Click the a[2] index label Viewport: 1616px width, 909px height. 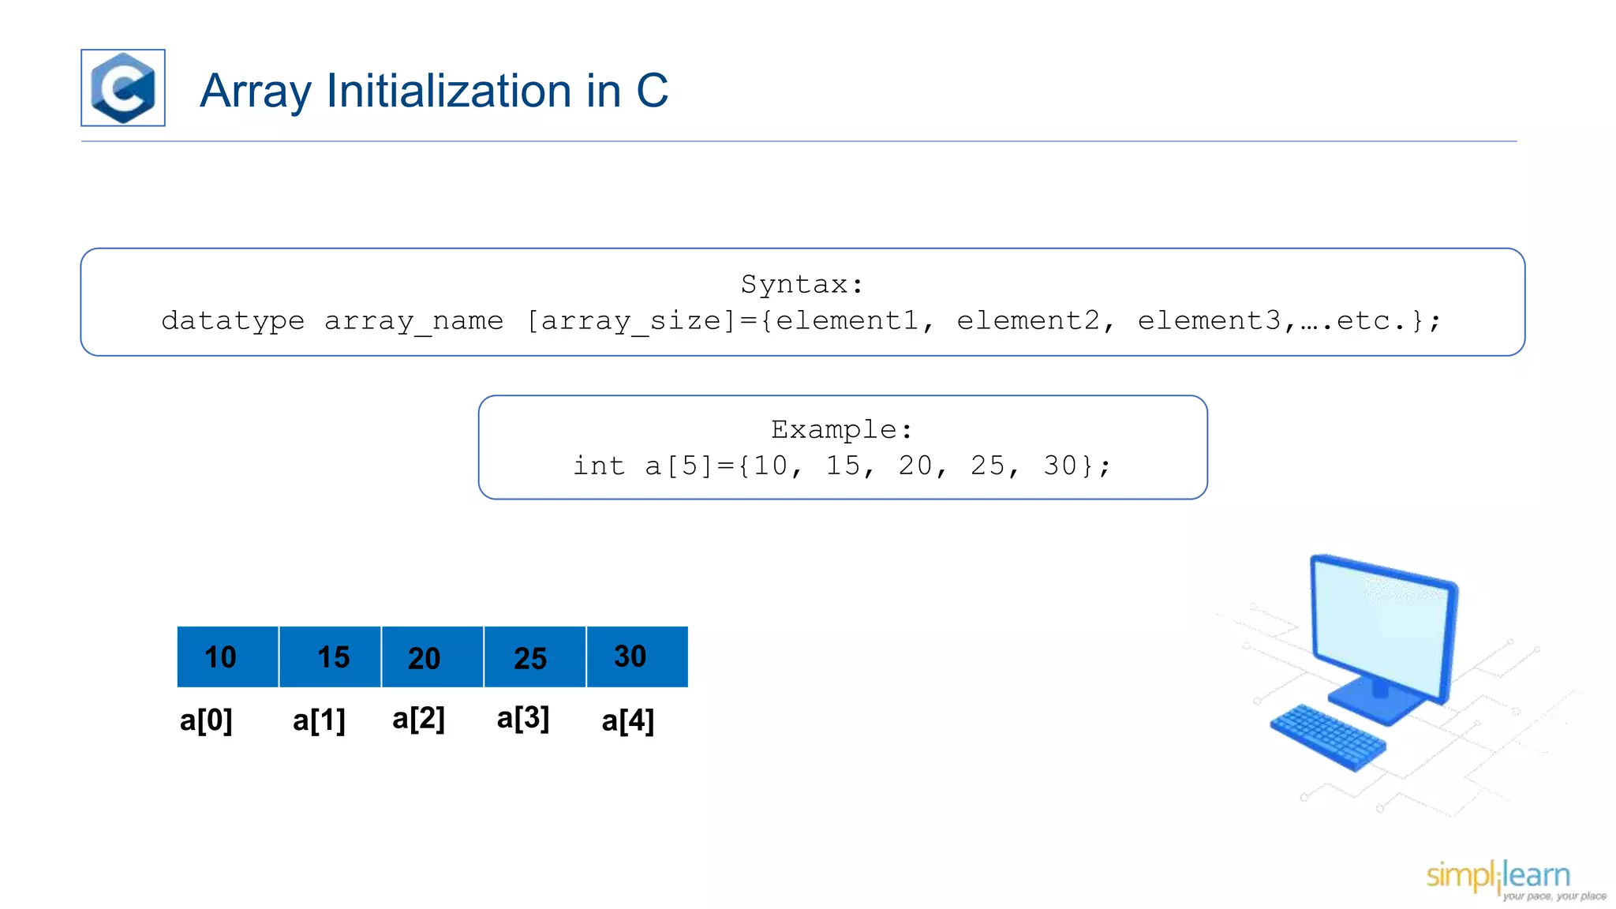pos(418,719)
